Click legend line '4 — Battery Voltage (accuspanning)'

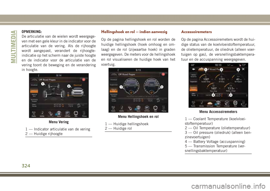point(215,142)
